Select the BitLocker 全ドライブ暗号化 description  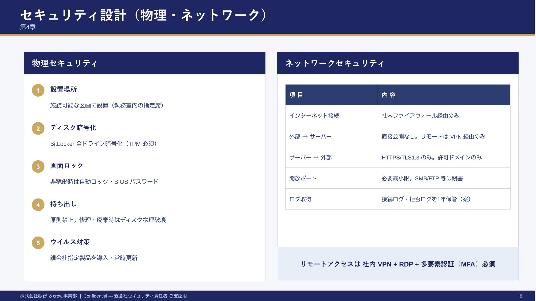pyautogui.click(x=104, y=144)
